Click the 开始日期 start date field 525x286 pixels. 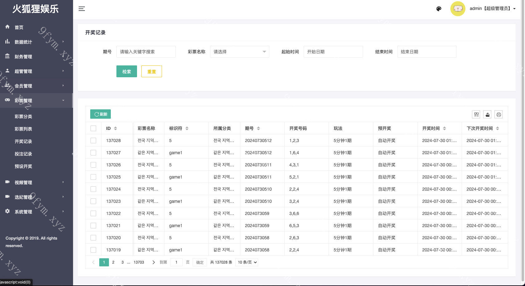333,52
